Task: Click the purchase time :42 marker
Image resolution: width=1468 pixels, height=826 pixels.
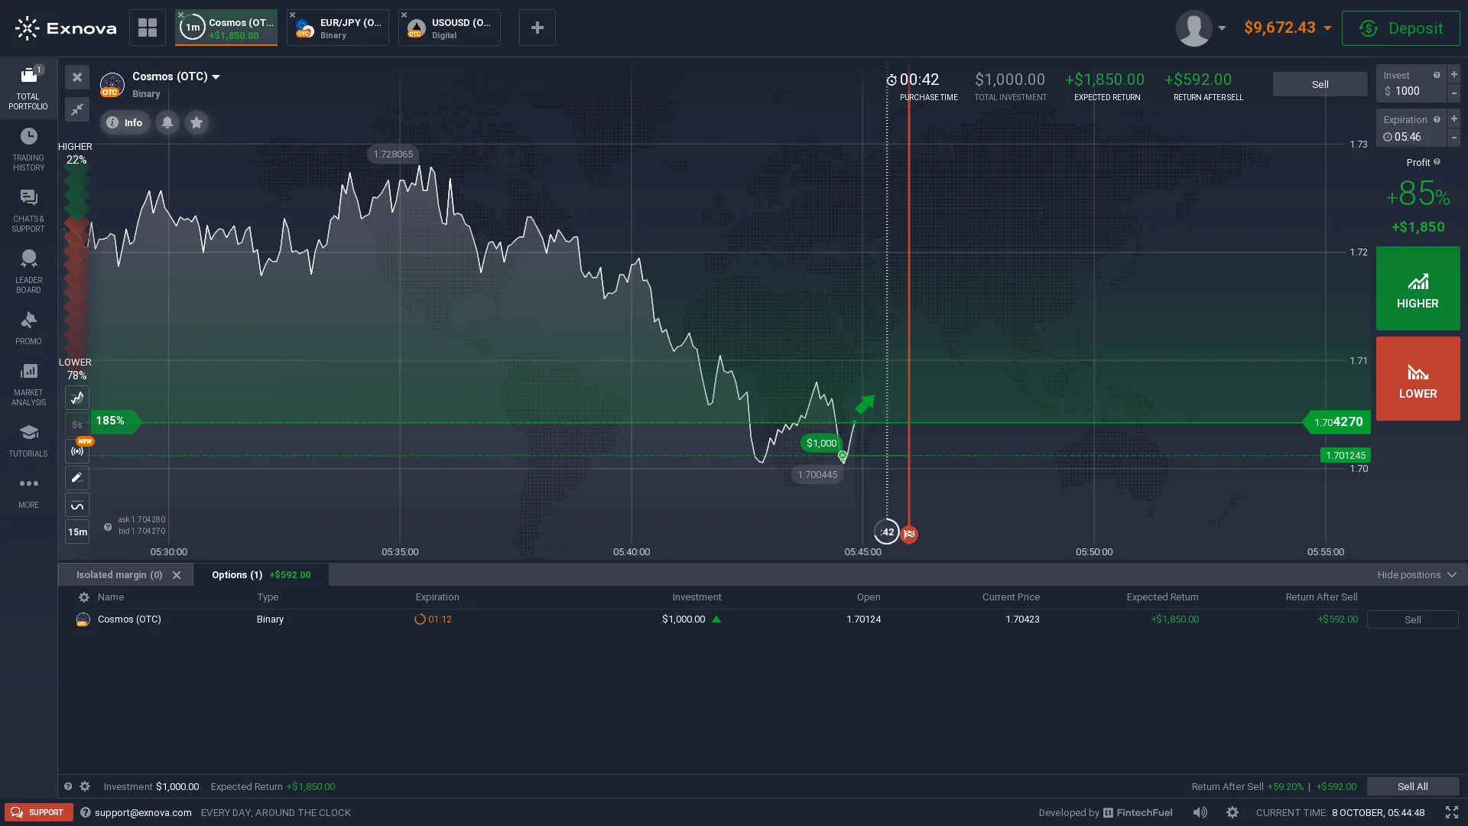Action: point(887,532)
